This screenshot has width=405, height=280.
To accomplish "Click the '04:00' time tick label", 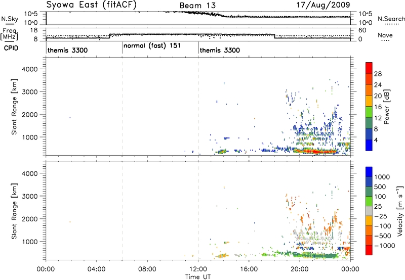I will (96, 269).
